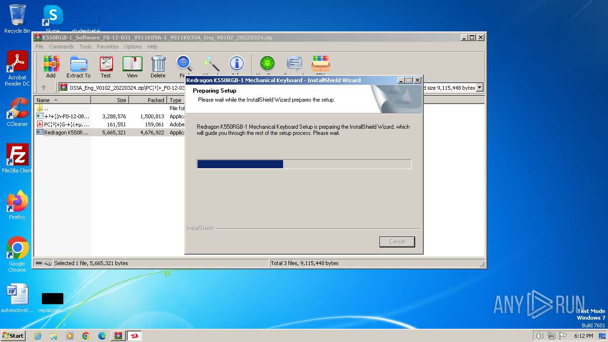This screenshot has width=608, height=342.
Task: Click the Find magnifier toolbar icon
Action: (x=184, y=66)
